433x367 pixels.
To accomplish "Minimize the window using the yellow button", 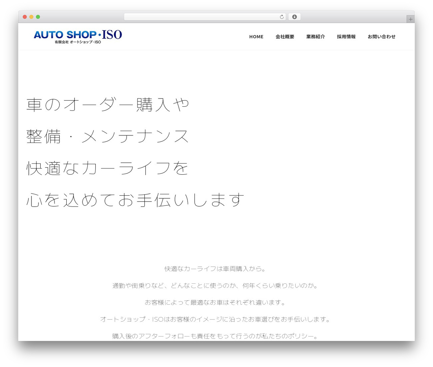I will tap(31, 17).
